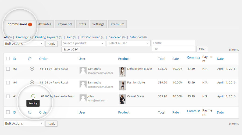Click the status column icon in table header
The height and width of the screenshot is (135, 242).
coord(30,59)
